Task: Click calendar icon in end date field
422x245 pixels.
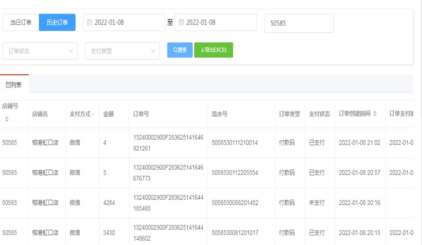Action: (x=181, y=23)
